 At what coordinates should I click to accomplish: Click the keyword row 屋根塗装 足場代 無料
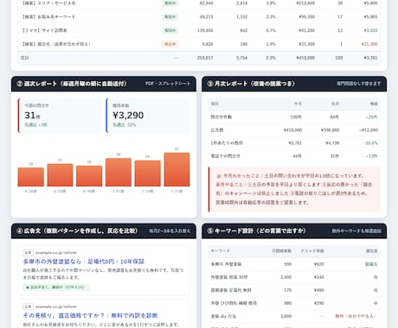[294, 290]
